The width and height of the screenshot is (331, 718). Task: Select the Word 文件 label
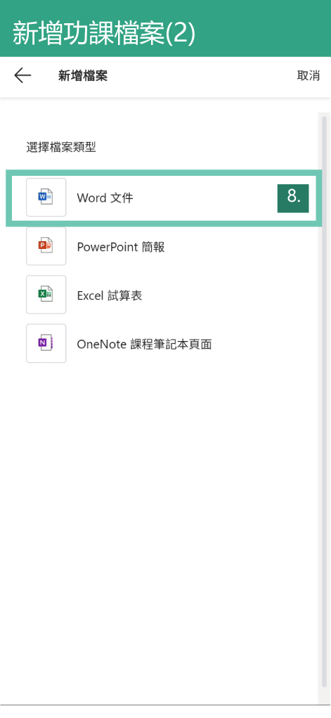click(x=105, y=198)
